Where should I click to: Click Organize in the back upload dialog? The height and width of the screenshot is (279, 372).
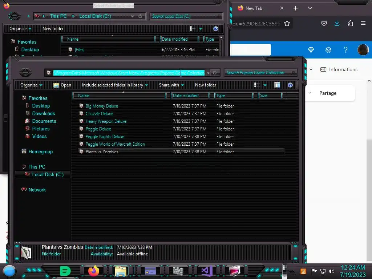tap(20, 29)
